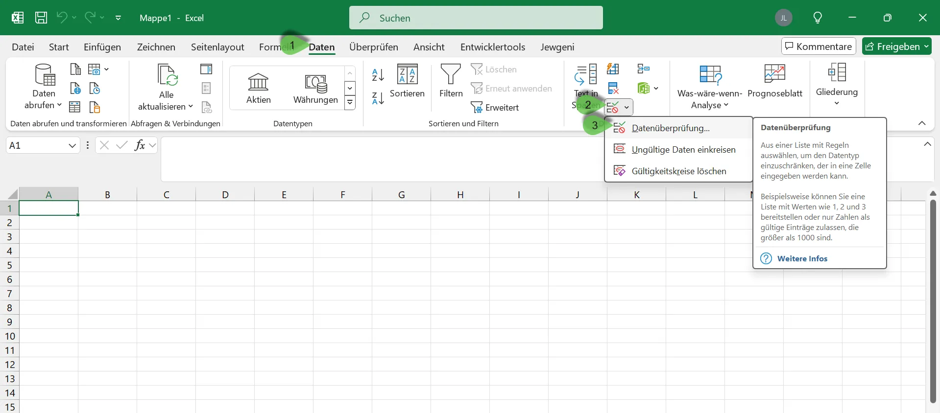
Task: Click the lightbulb help icon in title bar
Action: tap(818, 18)
